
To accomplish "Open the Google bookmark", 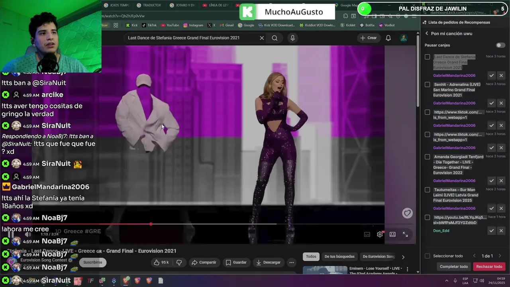I will [x=246, y=25].
